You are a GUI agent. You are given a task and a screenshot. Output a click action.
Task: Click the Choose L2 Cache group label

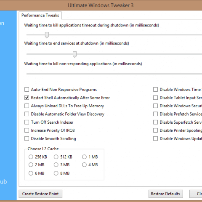pos(43,149)
